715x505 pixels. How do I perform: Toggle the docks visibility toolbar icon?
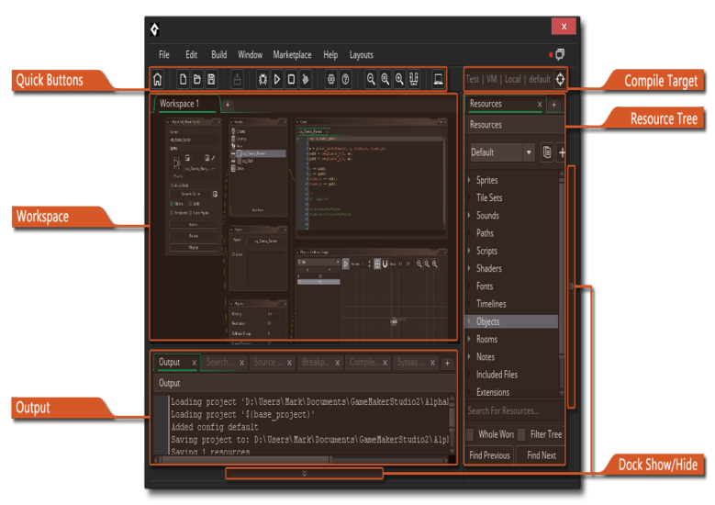coord(414,79)
